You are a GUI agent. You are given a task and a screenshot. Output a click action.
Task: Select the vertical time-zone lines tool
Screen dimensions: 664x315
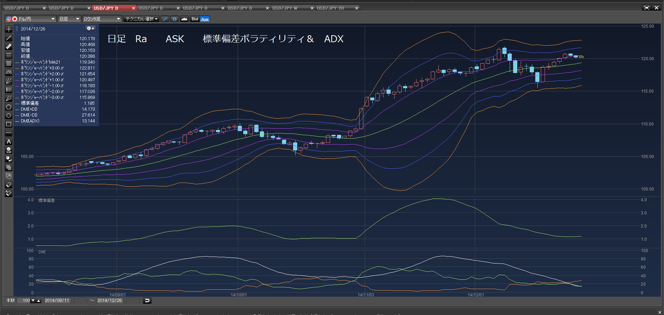[9, 90]
